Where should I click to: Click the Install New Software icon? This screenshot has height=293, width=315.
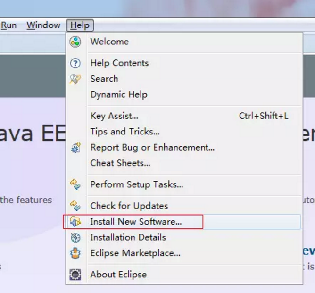click(75, 222)
